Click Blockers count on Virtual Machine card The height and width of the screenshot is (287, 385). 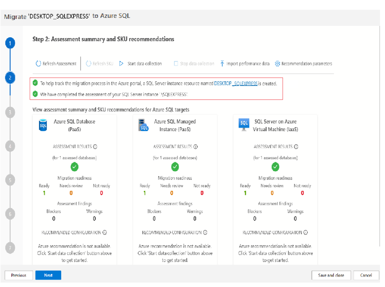tap(255, 219)
